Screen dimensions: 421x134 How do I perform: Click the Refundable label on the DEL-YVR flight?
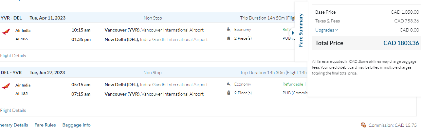293,84
